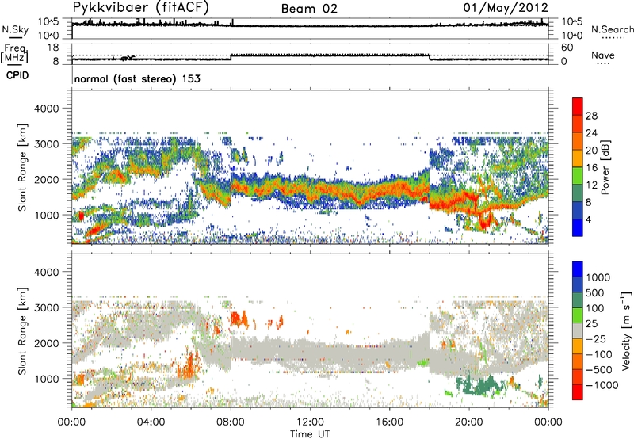Click the light green segment of the power colorbar

point(578,176)
